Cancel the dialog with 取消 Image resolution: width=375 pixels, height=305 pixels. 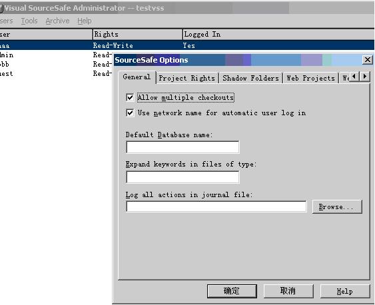tap(288, 291)
